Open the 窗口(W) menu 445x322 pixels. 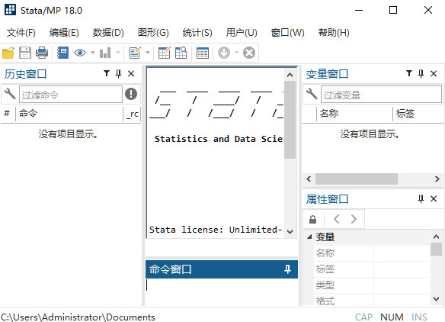(287, 33)
